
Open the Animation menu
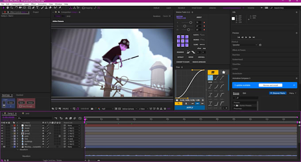pyautogui.click(x=42, y=4)
